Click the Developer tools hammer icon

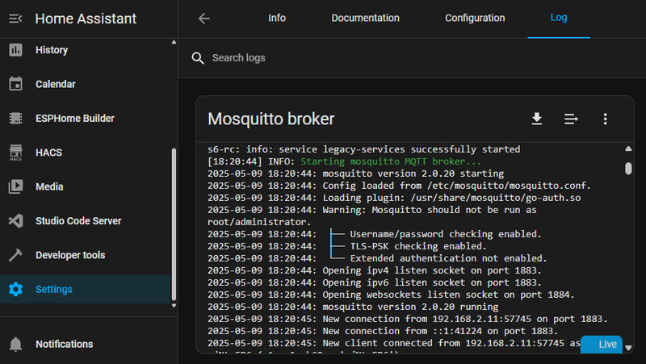(15, 255)
